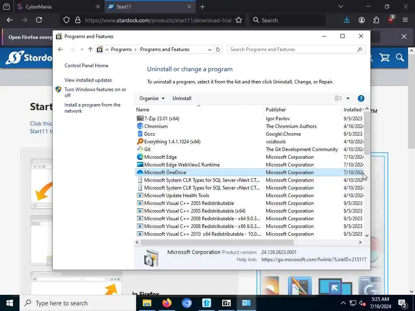Select the Microsoft Edge entry
415x311 pixels.
click(x=249, y=157)
